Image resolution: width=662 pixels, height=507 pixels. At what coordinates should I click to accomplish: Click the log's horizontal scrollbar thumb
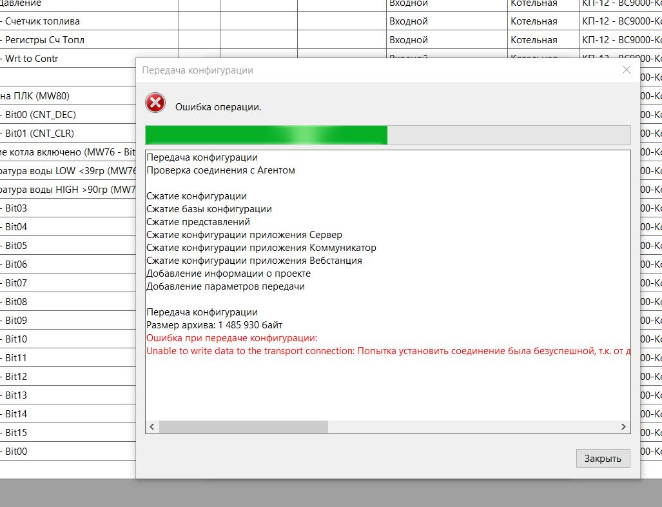click(244, 426)
